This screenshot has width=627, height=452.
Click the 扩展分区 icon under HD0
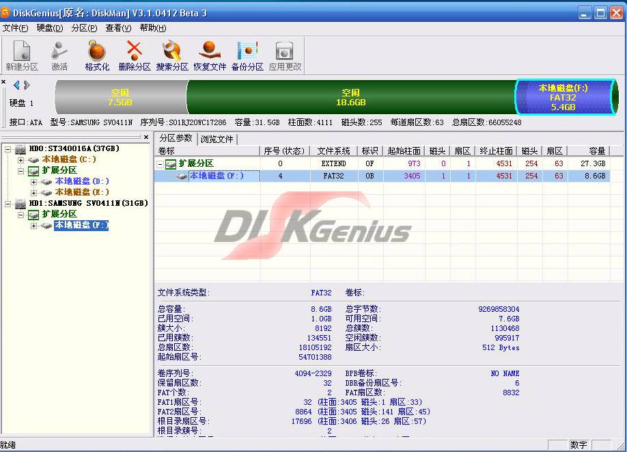(33, 171)
